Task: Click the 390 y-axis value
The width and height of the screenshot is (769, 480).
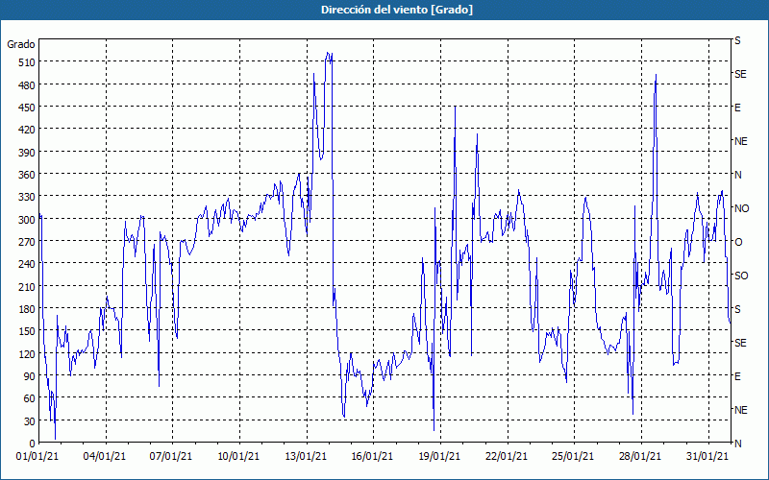Action: 26,153
